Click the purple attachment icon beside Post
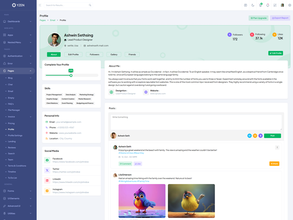293x220 pixels. point(260,136)
